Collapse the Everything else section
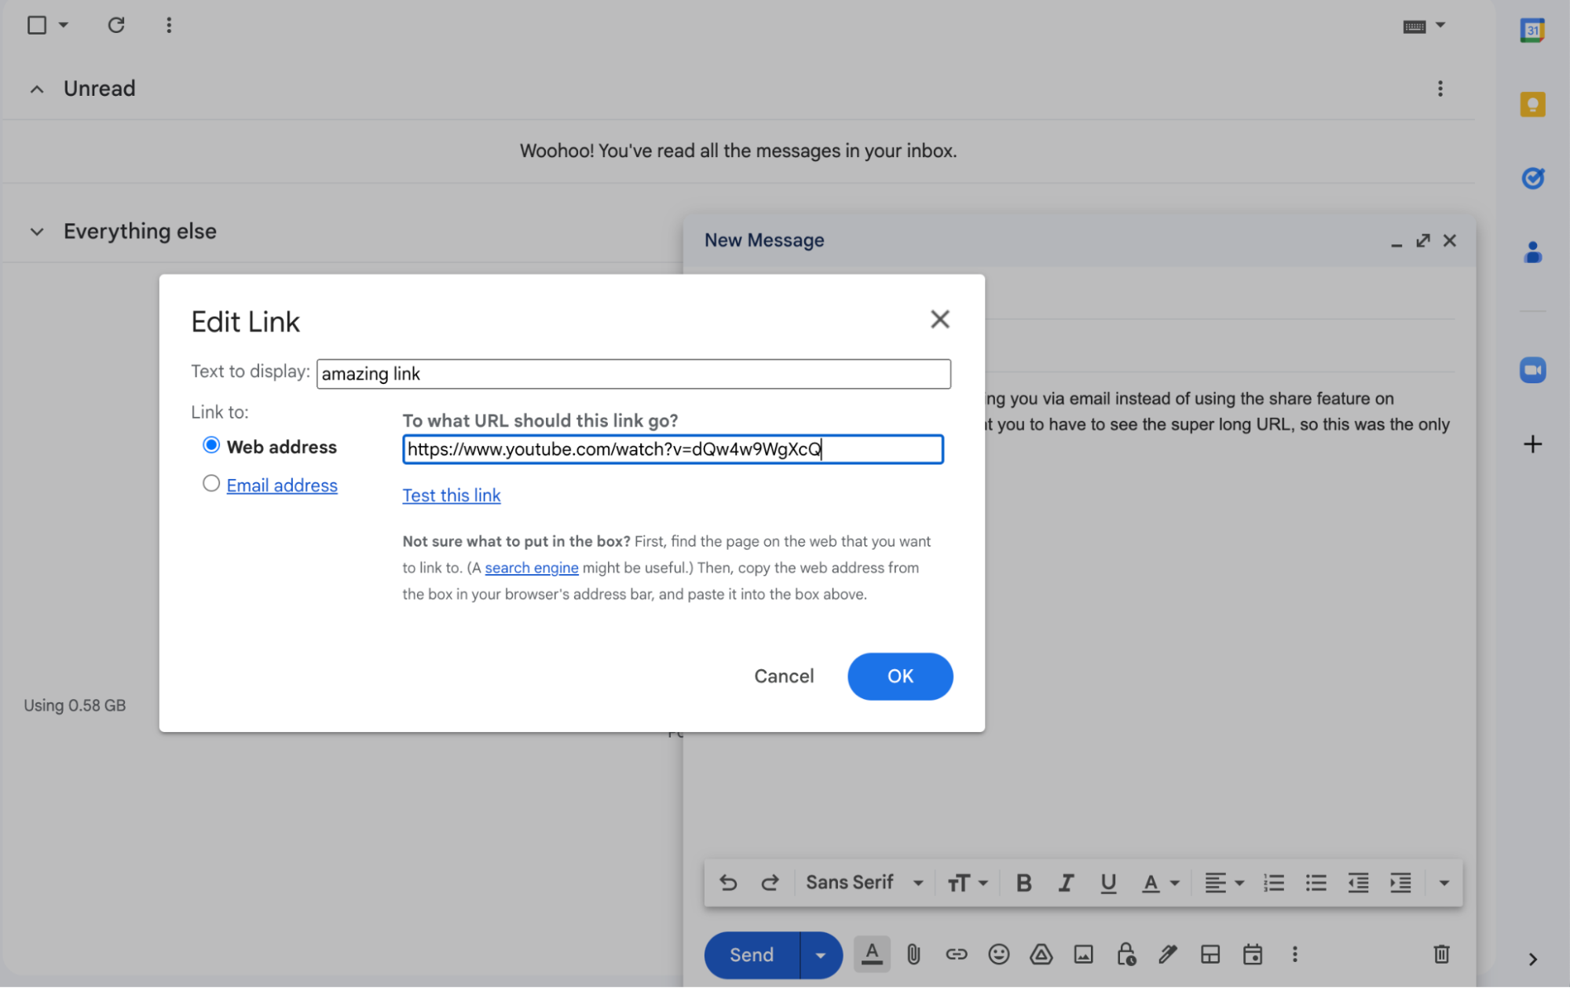Image resolution: width=1570 pixels, height=988 pixels. (38, 231)
